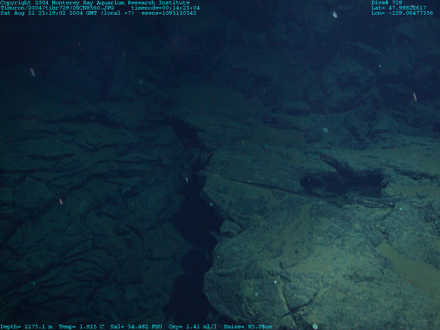The height and width of the screenshot is (330, 440).
Task: Click the timecode value 00:14:23:04
Action: point(165,8)
